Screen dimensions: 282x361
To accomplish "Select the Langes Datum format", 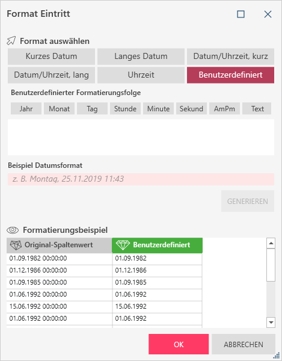I will (141, 57).
